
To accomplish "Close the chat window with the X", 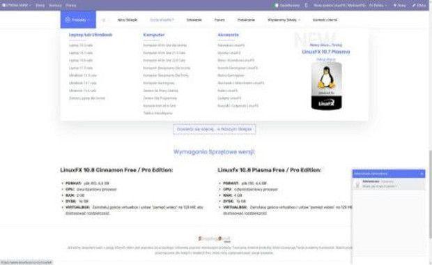I will [422, 174].
